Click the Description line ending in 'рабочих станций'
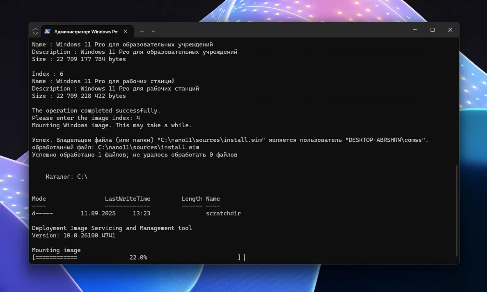 115,89
